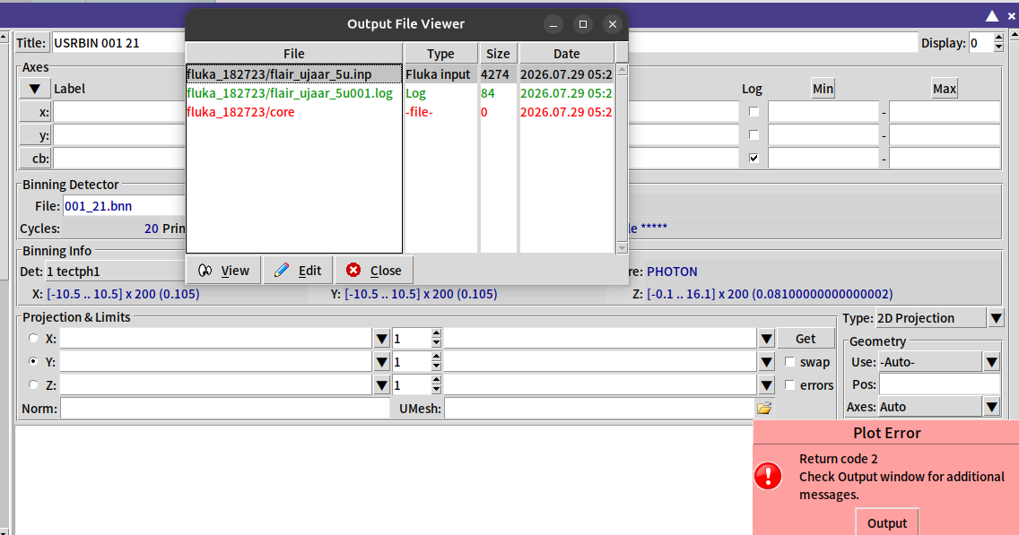Click the Norm input field

click(225, 409)
